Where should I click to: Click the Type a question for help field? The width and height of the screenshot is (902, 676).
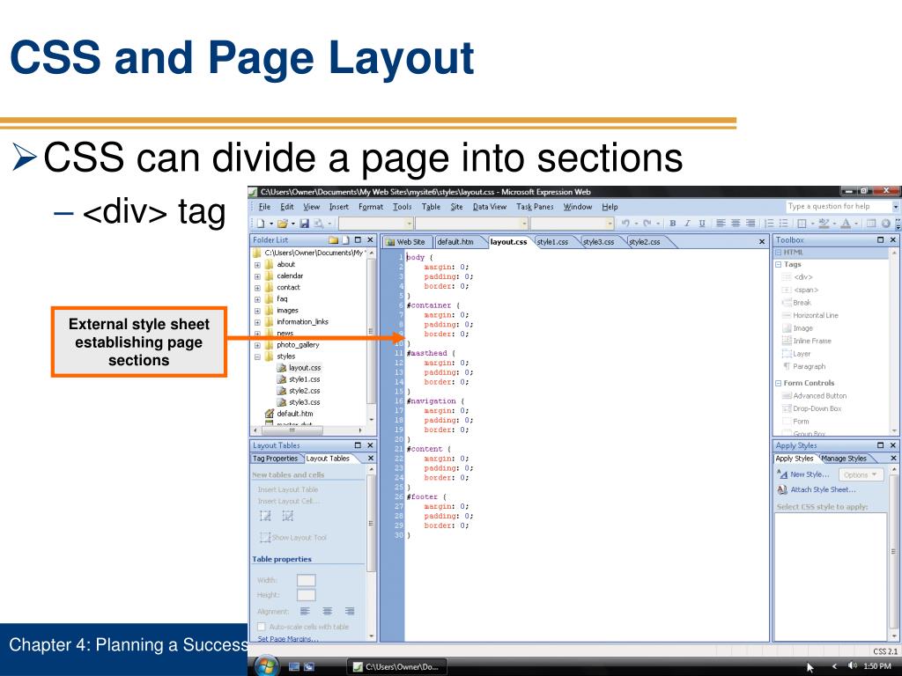click(x=839, y=206)
